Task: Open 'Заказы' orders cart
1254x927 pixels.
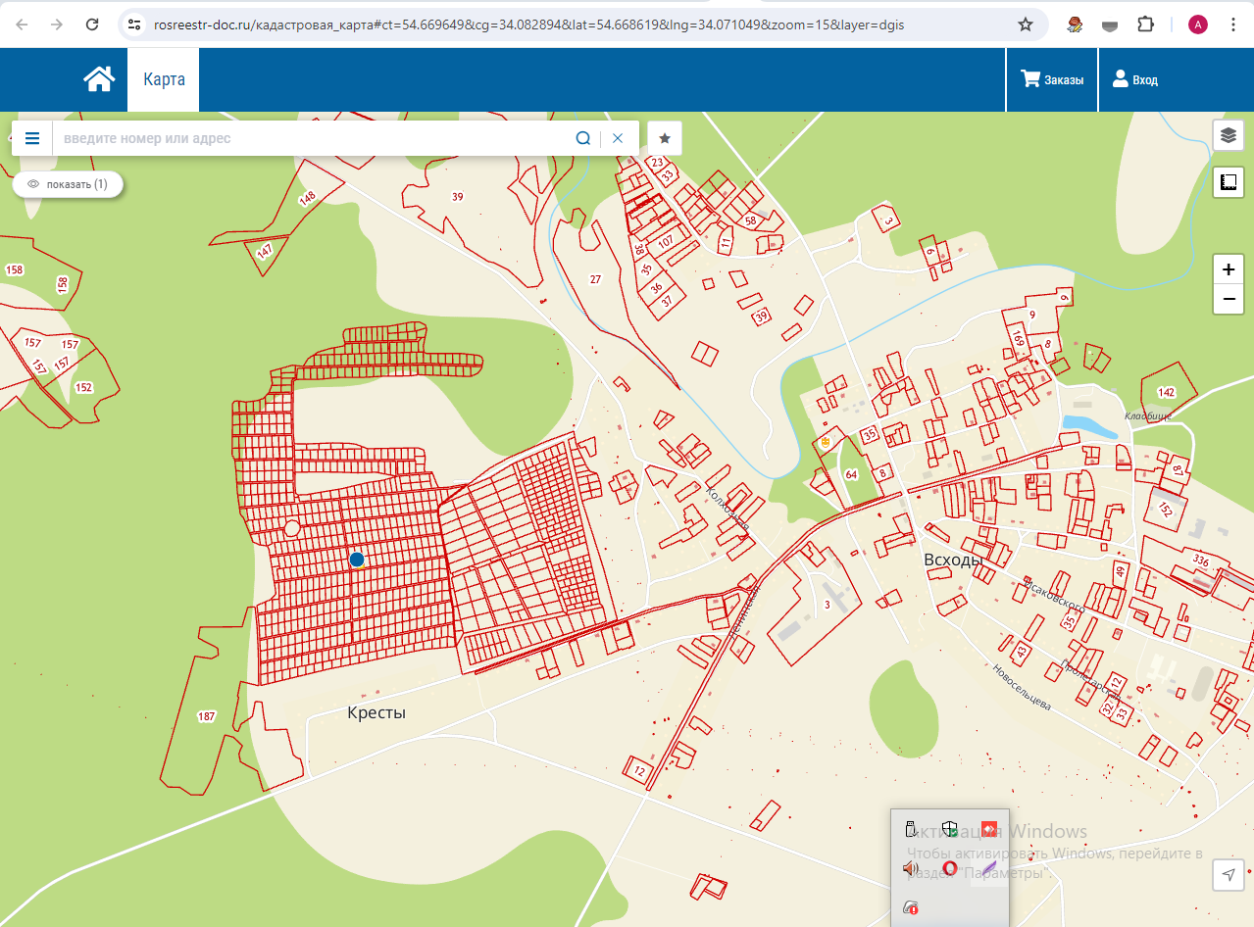Action: pyautogui.click(x=1053, y=79)
